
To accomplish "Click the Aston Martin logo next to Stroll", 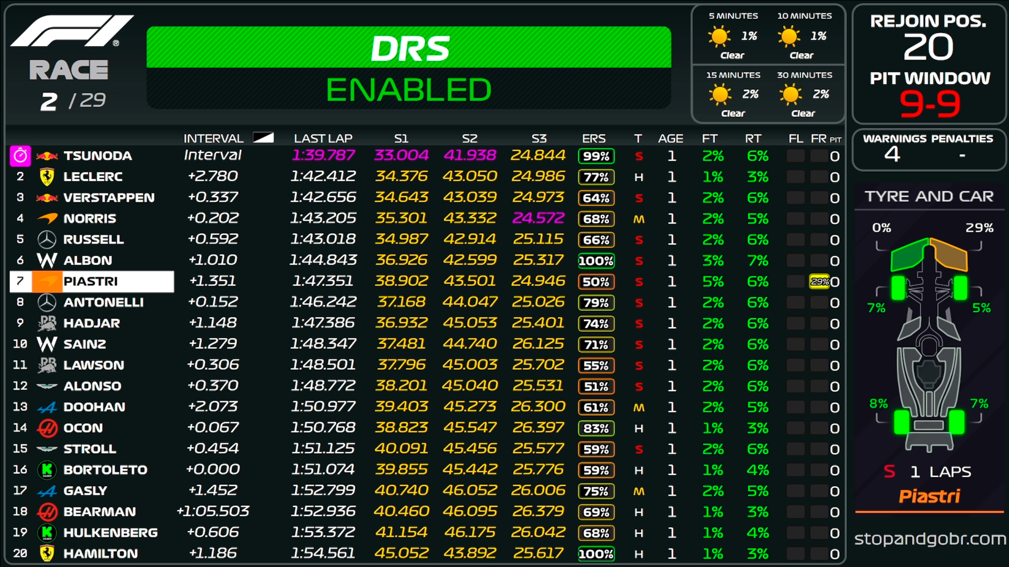I will point(47,449).
